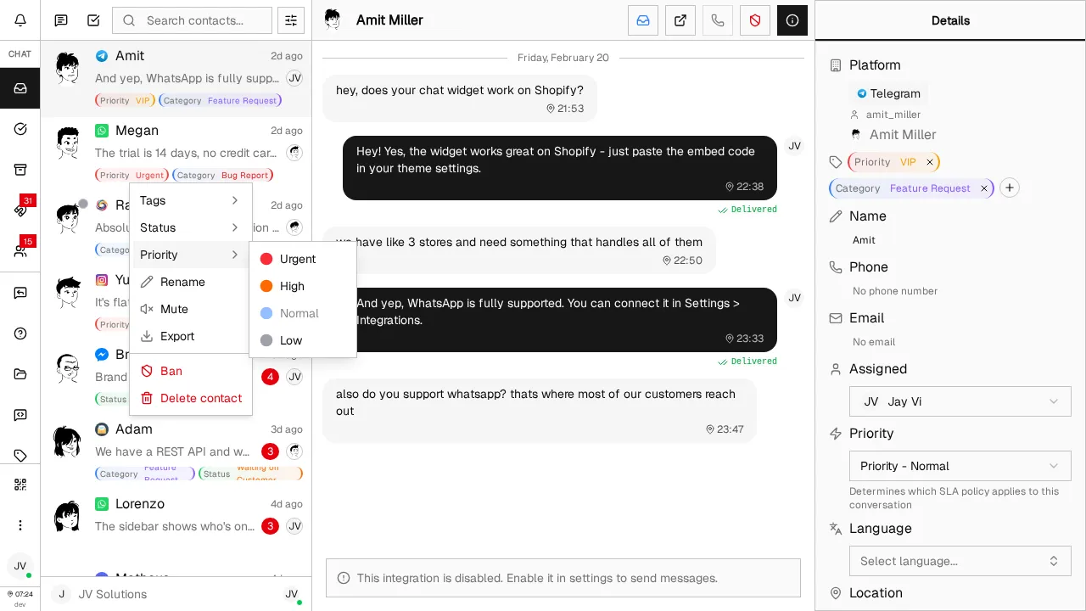Click the add tag plus button
The width and height of the screenshot is (1086, 611).
1009,188
